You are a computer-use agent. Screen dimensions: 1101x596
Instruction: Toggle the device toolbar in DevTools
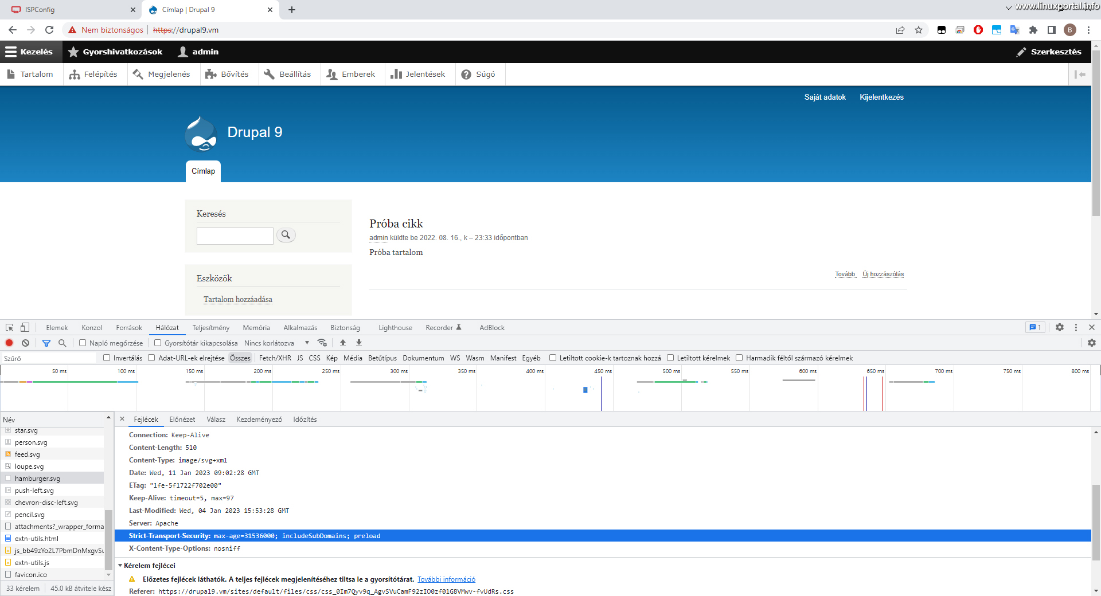[x=24, y=327]
